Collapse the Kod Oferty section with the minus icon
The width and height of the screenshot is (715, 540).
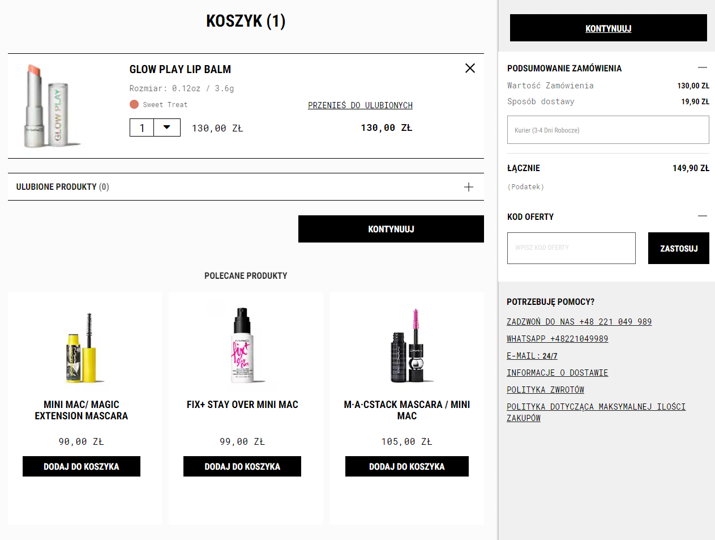pyautogui.click(x=703, y=216)
